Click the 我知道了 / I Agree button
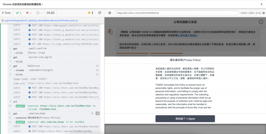The image size is (266, 134). (x=185, y=119)
